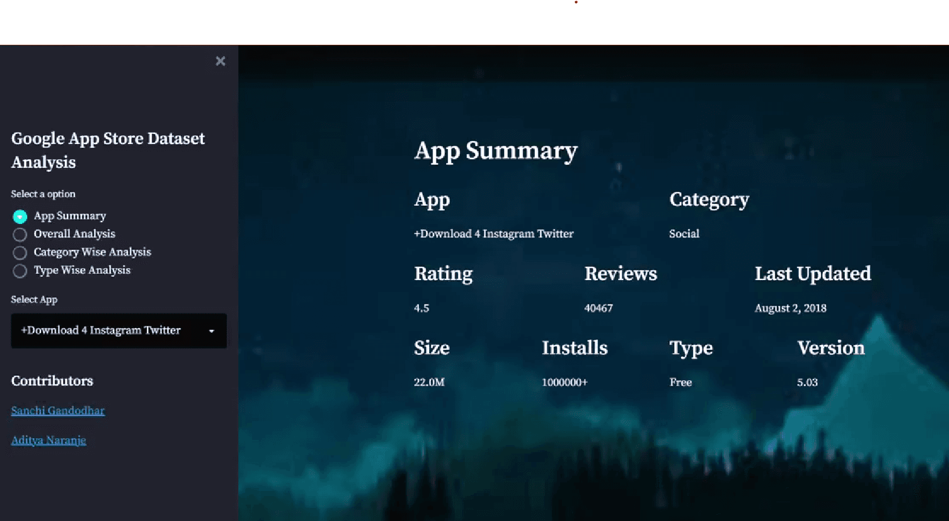Click the App Summary page heading
The image size is (949, 521).
(x=496, y=151)
